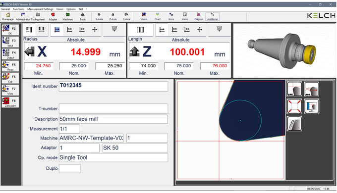The width and height of the screenshot is (337, 193).
Task: Click the F5 Read sidebar button
Action: (10, 66)
